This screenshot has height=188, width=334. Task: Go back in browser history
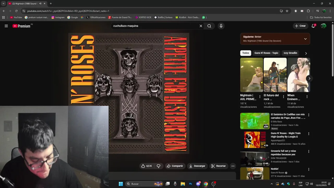coord(4,11)
